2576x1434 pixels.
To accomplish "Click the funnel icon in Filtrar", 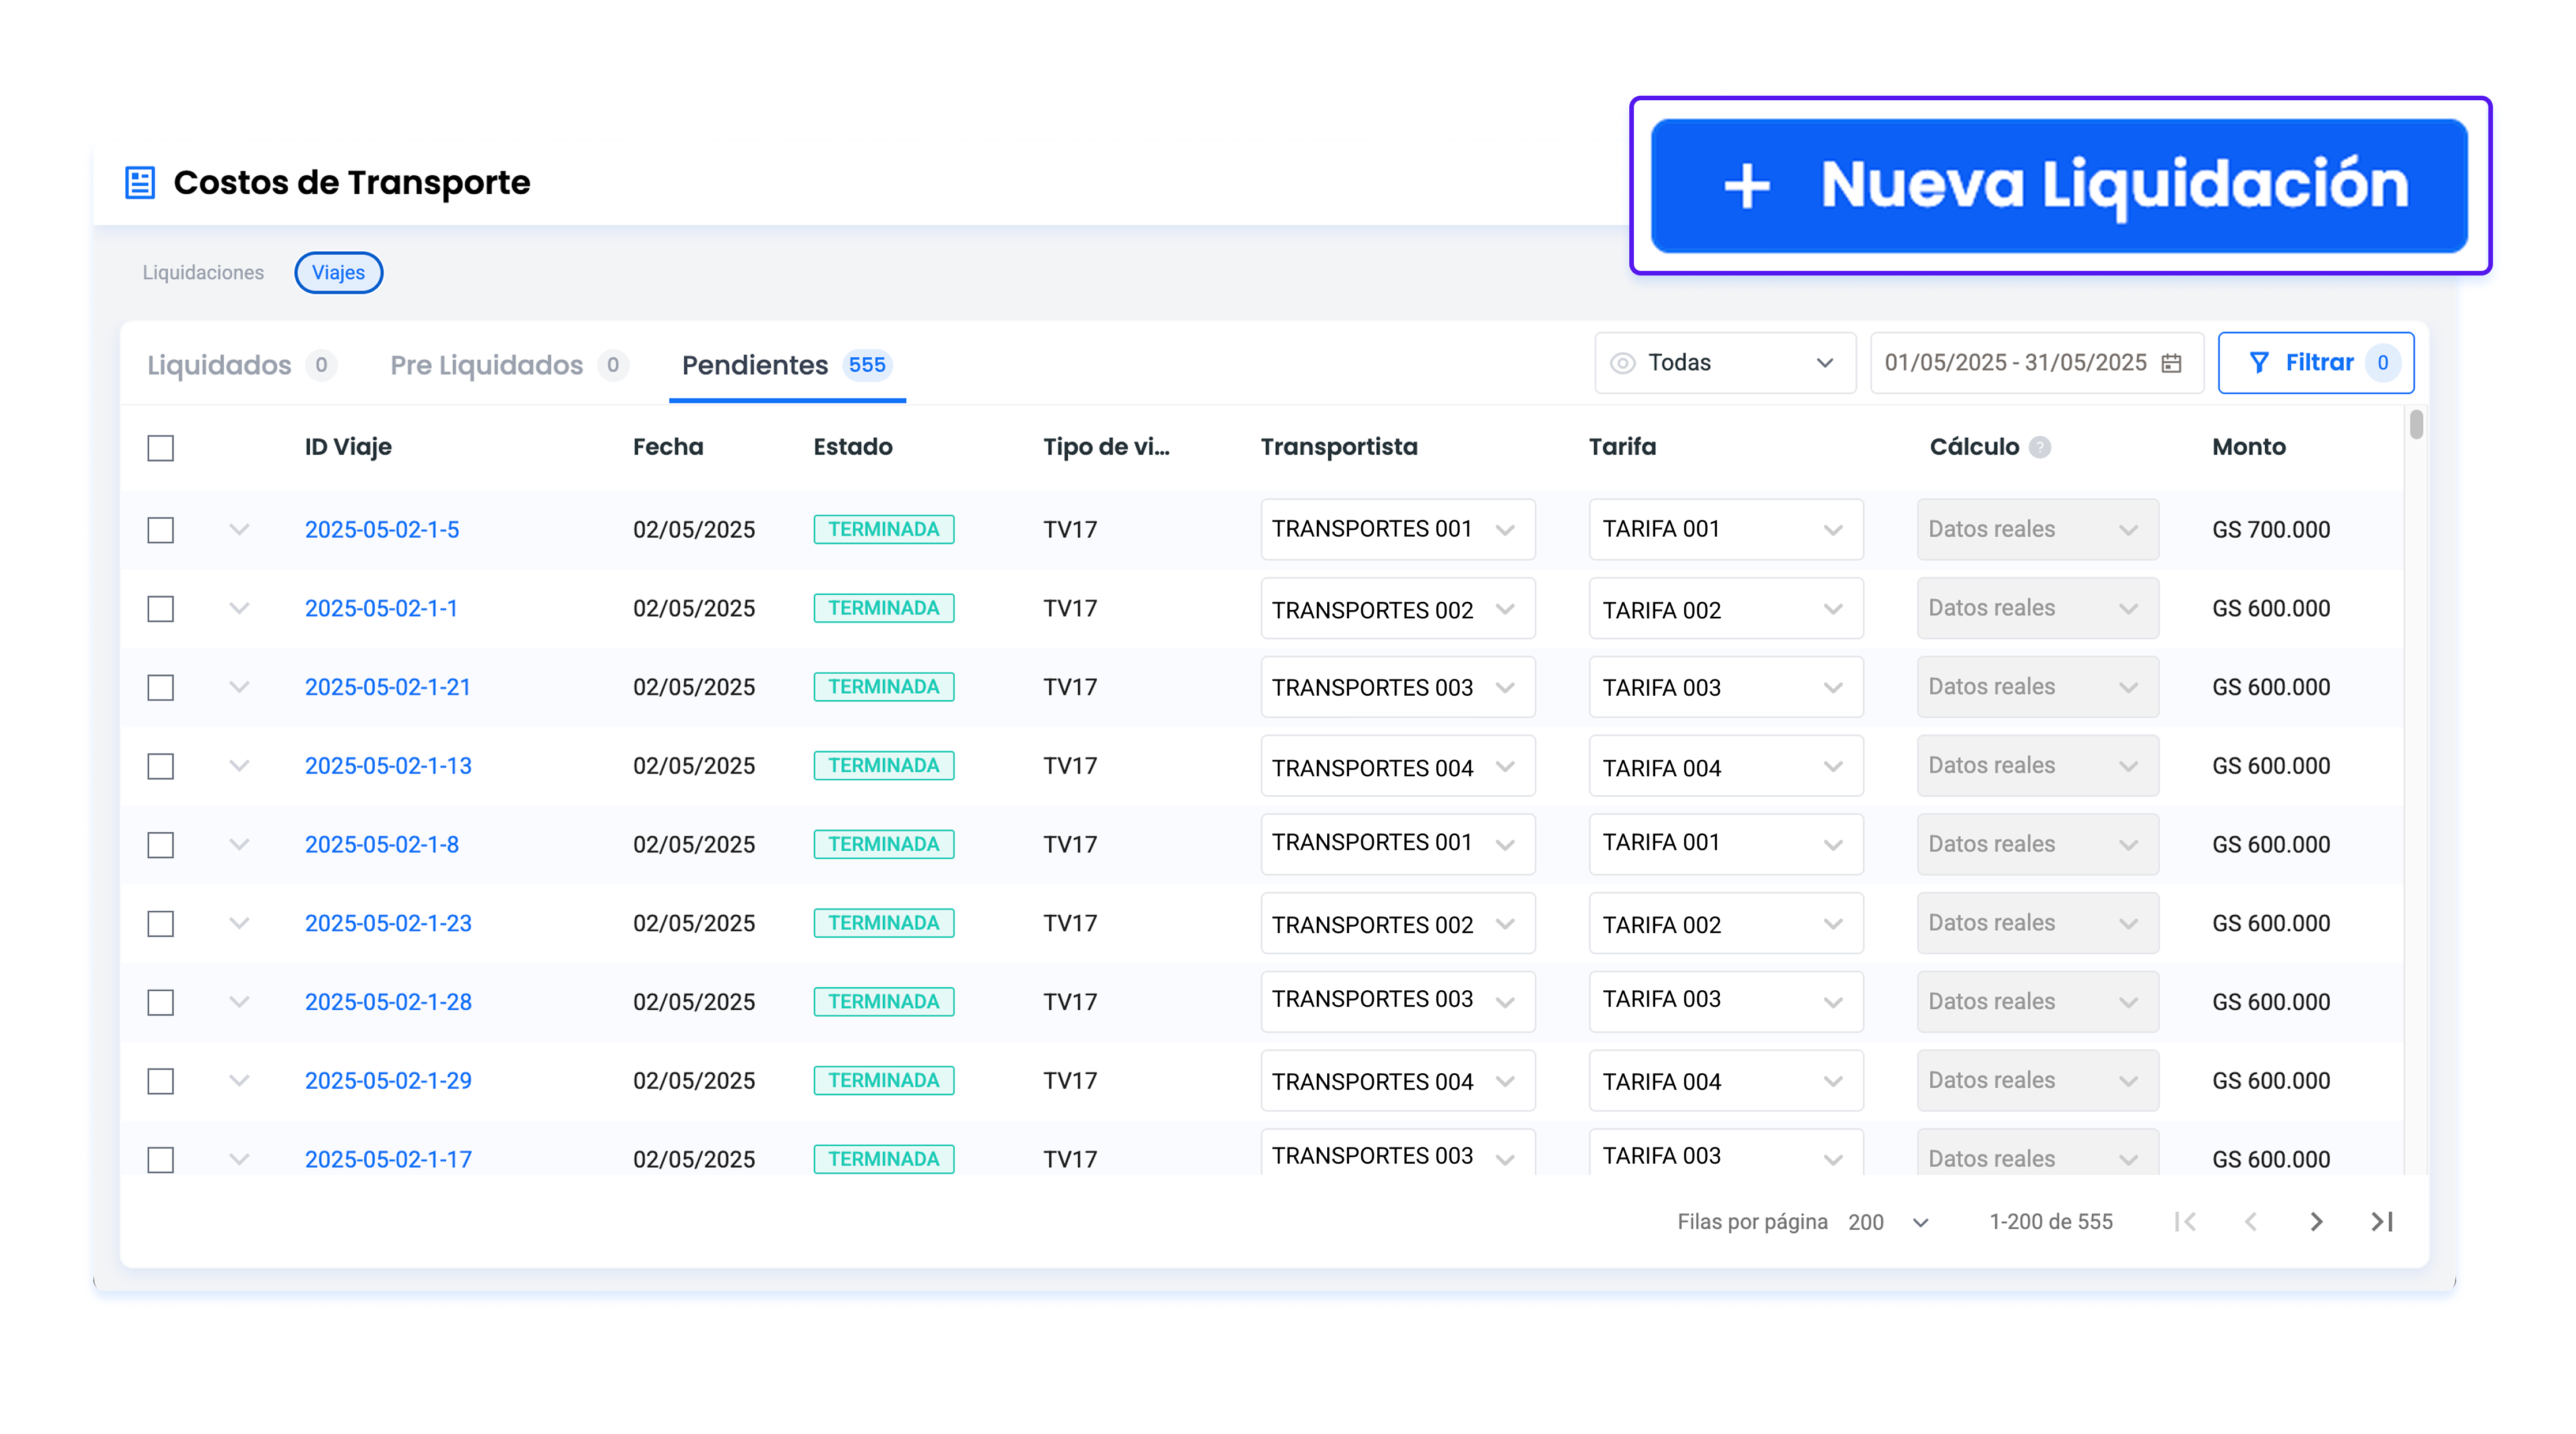I will (2259, 363).
